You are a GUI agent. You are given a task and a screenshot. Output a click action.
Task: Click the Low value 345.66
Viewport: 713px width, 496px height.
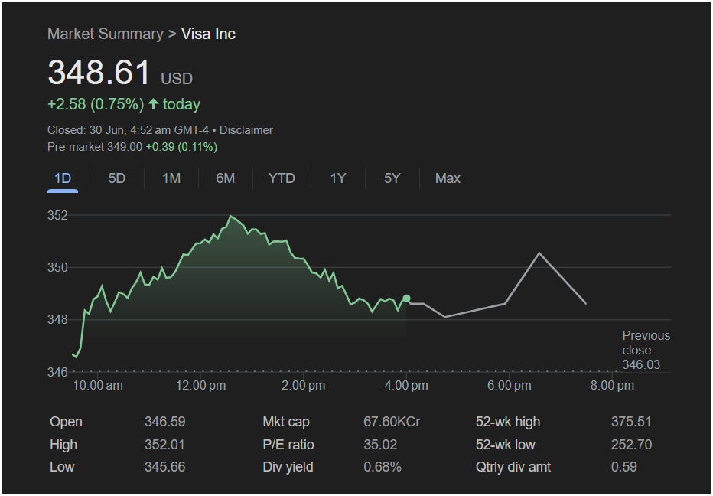coord(165,467)
